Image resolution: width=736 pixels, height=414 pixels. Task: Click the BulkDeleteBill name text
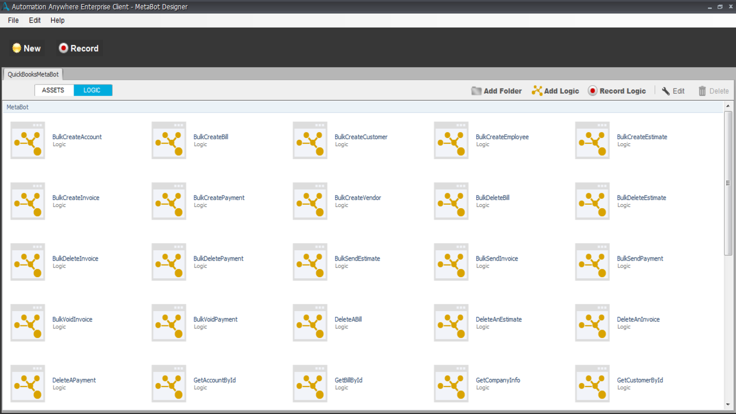click(492, 198)
